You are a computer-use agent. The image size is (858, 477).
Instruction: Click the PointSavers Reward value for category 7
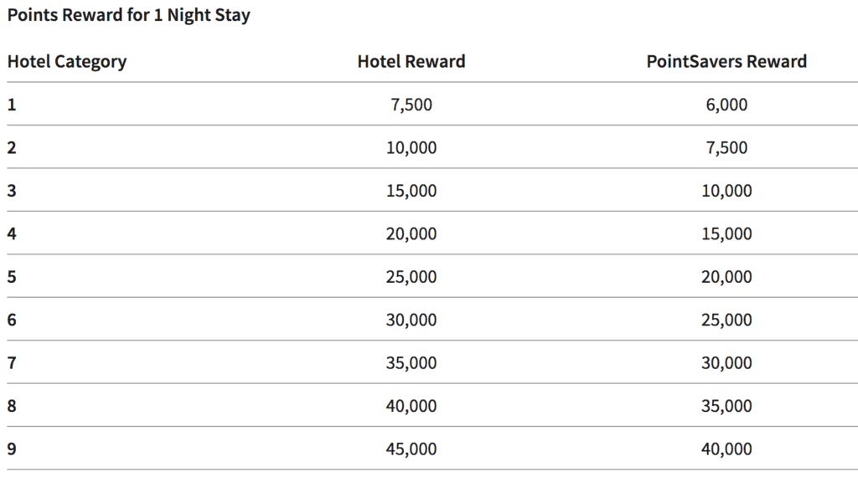pyautogui.click(x=726, y=363)
